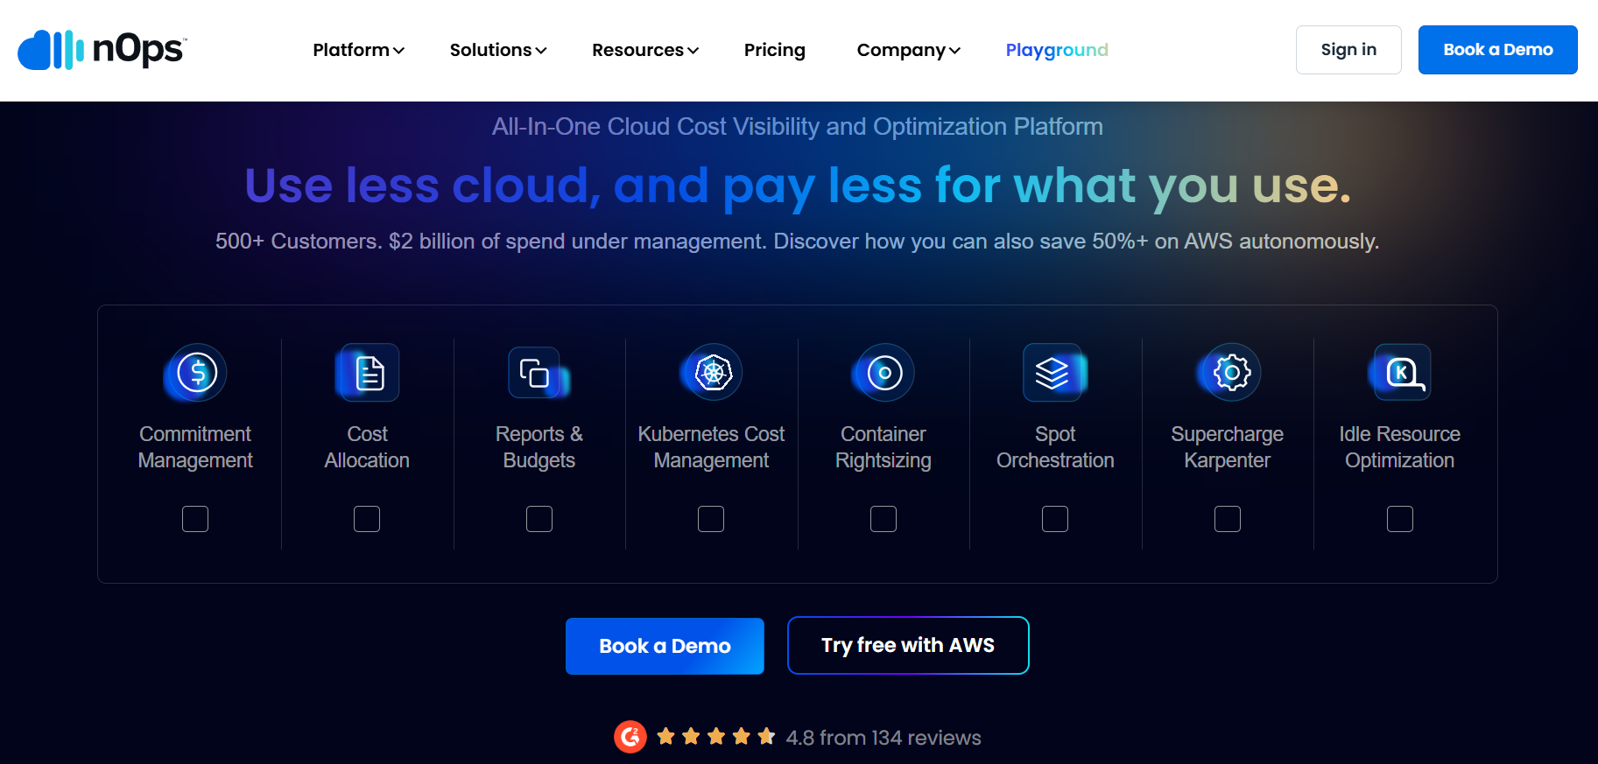Viewport: 1598px width, 764px height.
Task: Go to the Pricing page
Action: click(x=774, y=50)
